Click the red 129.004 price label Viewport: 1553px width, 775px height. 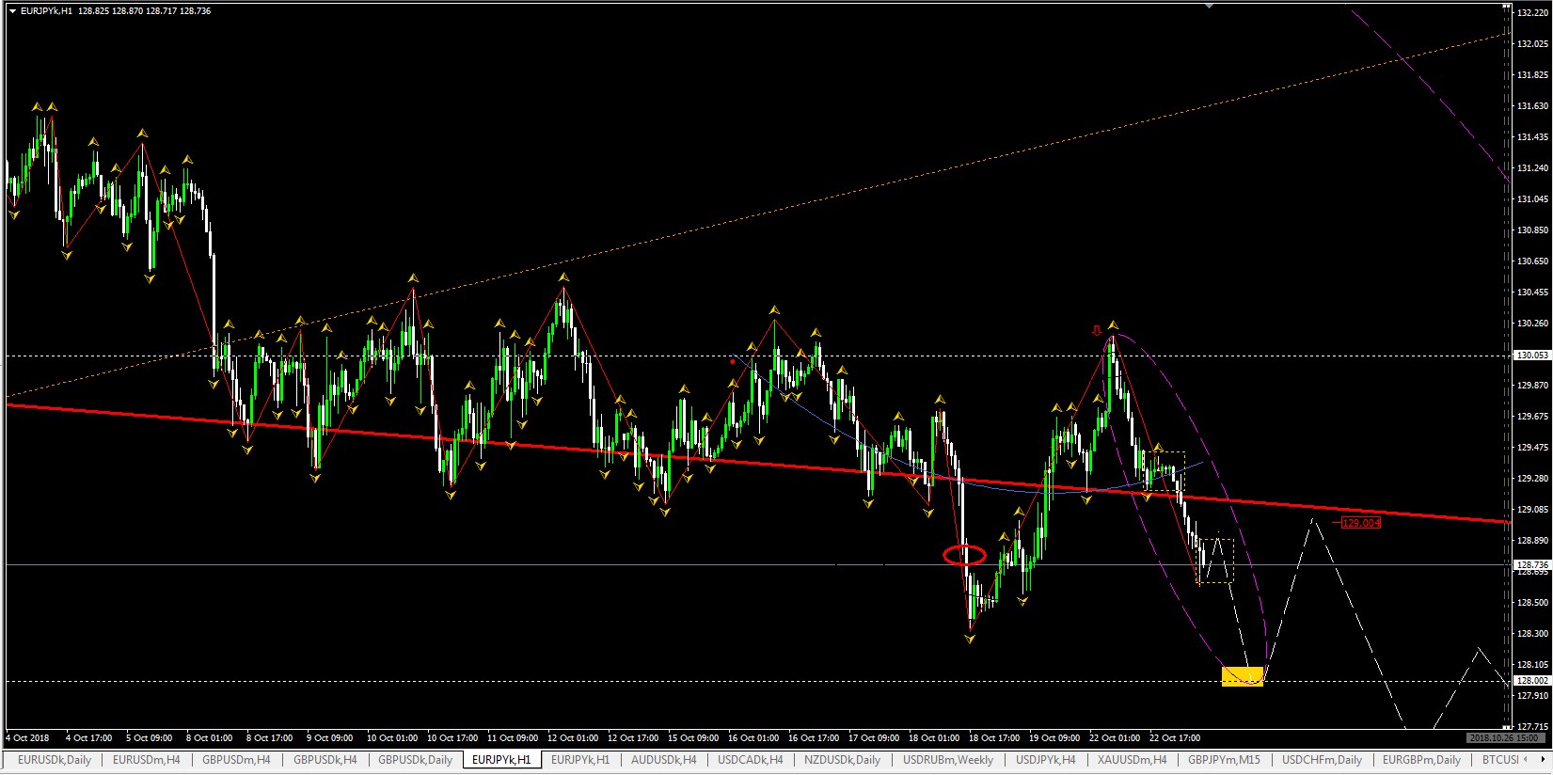1360,523
